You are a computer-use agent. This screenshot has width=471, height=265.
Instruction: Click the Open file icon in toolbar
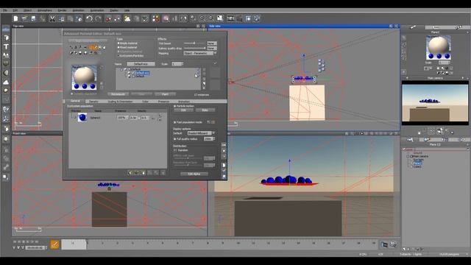[x=24, y=18]
